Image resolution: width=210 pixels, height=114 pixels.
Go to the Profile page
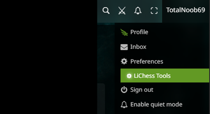(139, 32)
